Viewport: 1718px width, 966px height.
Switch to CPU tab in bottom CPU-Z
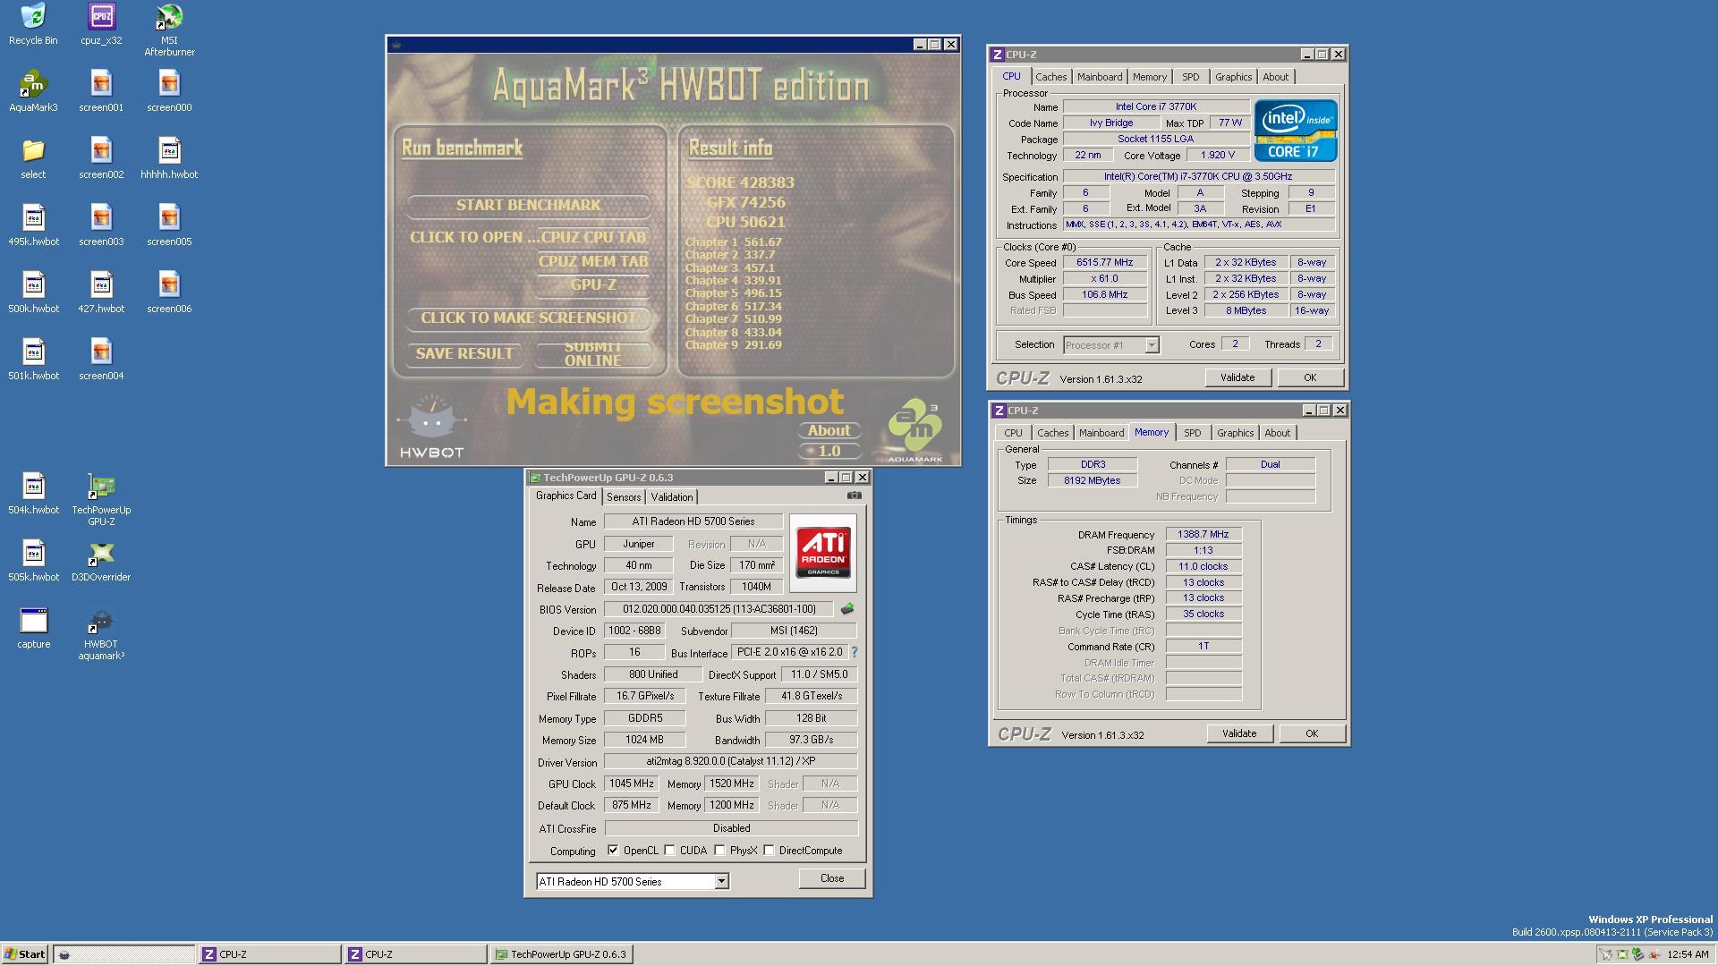pos(1013,433)
